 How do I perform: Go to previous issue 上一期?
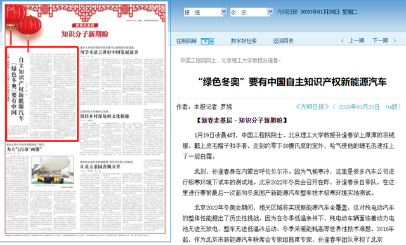click(357, 41)
